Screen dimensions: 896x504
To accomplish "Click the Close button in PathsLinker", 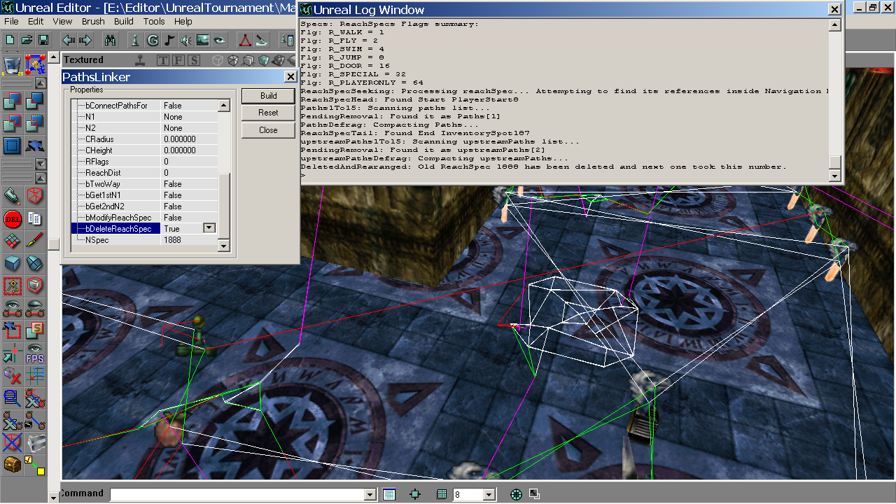I will (x=268, y=130).
